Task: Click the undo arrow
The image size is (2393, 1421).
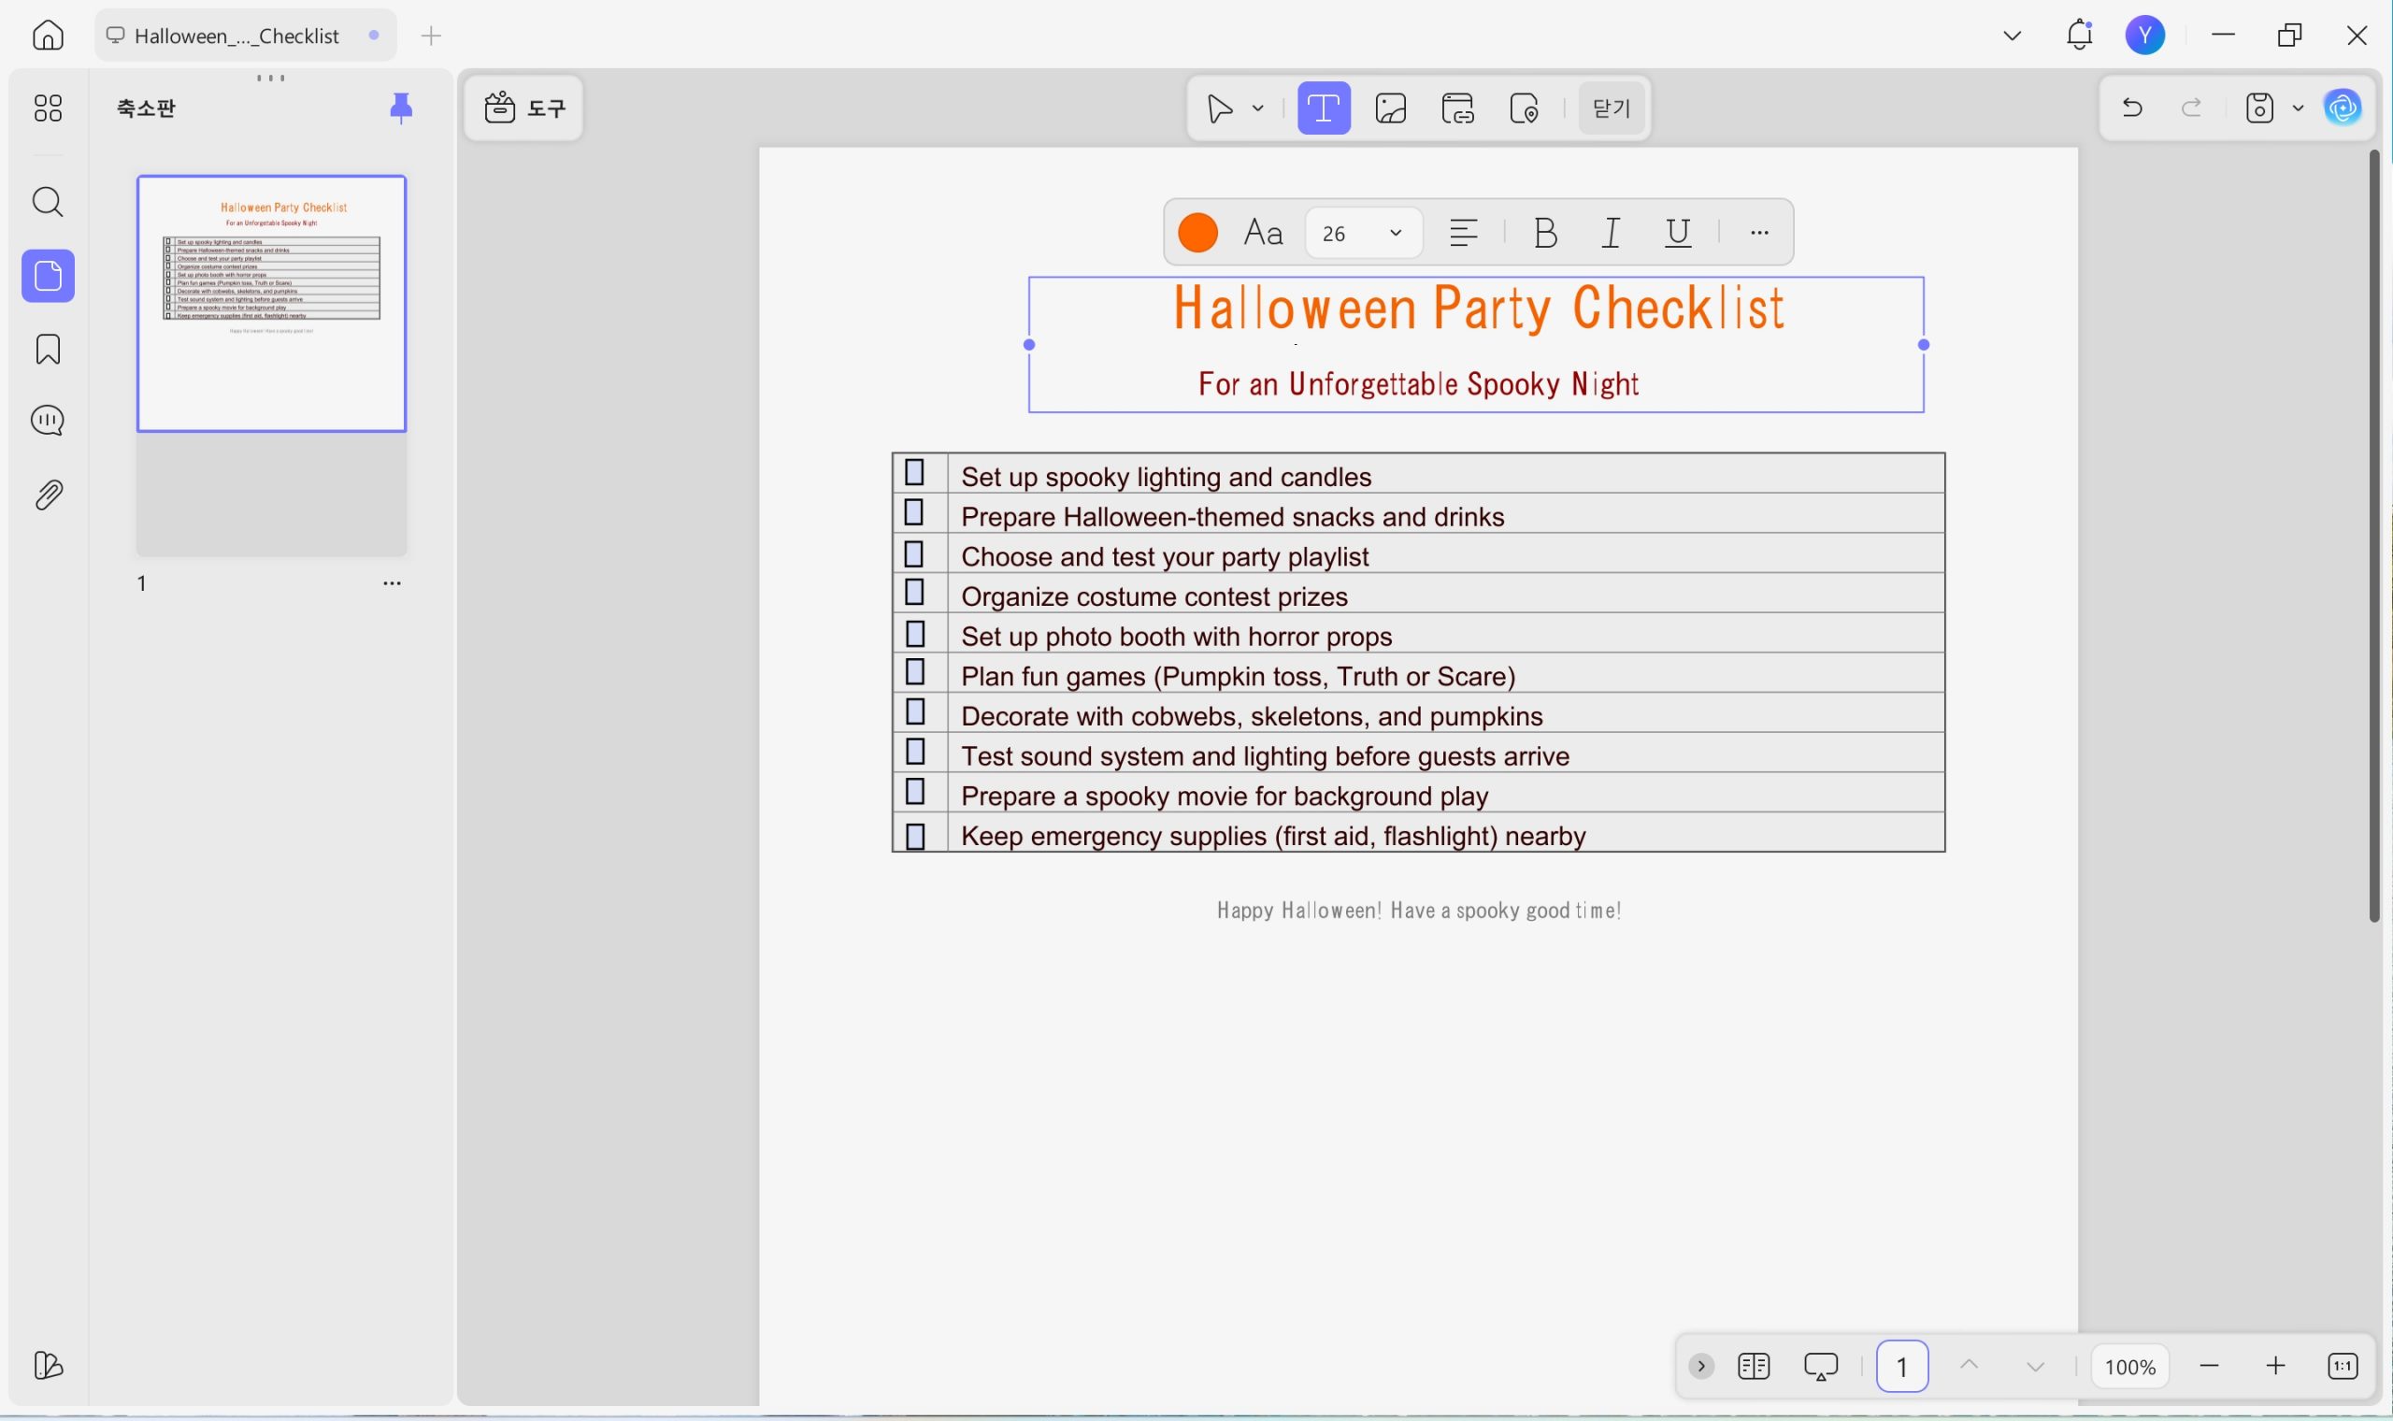Action: 2130,108
